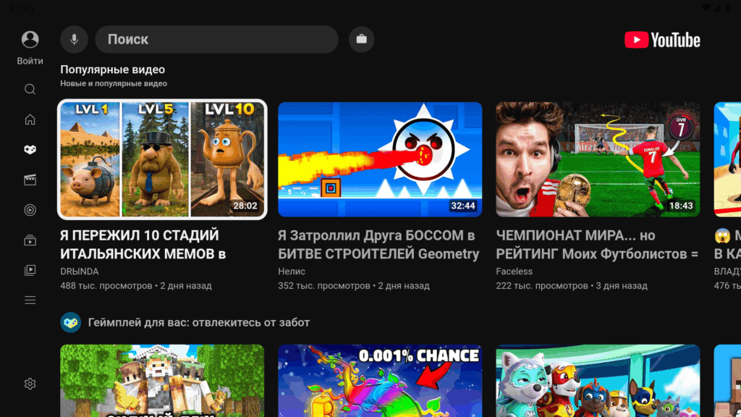This screenshot has width=741, height=417.
Task: Open the Settings gear icon
Action: tap(30, 384)
